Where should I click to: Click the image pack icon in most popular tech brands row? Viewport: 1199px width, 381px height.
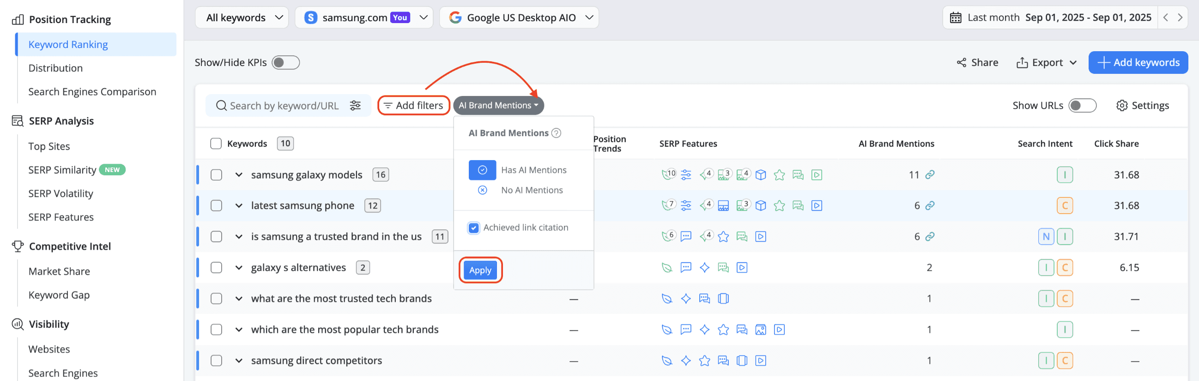761,329
